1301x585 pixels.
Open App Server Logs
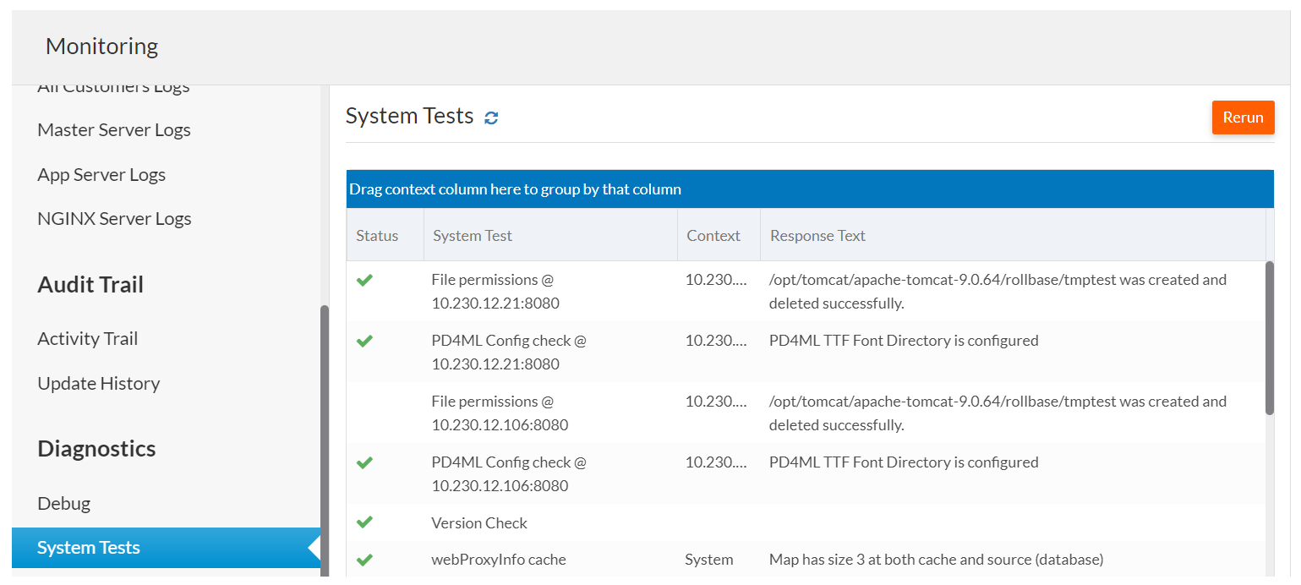coord(101,175)
